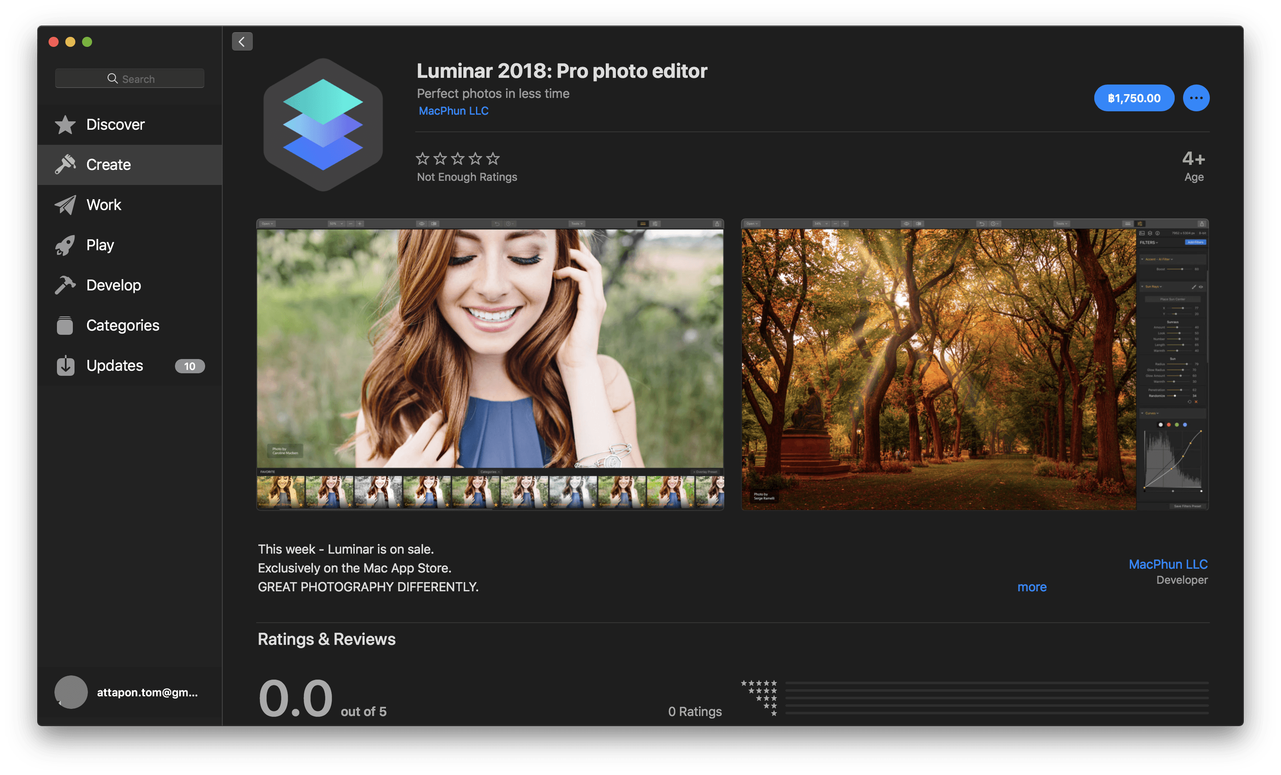The width and height of the screenshot is (1281, 775).
Task: Click the Search input field
Action: (x=129, y=79)
